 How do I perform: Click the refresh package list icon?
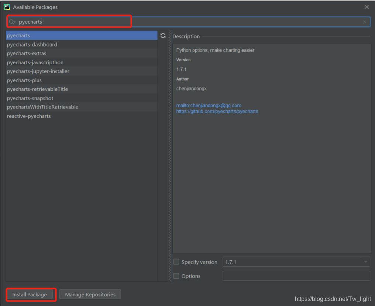[x=163, y=36]
